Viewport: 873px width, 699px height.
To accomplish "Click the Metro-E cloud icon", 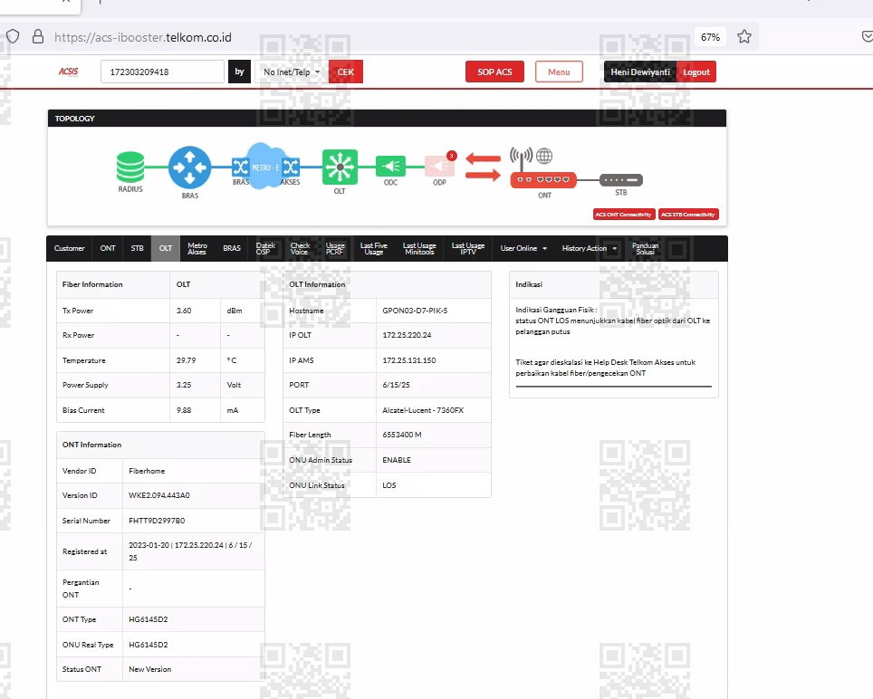I will (265, 166).
